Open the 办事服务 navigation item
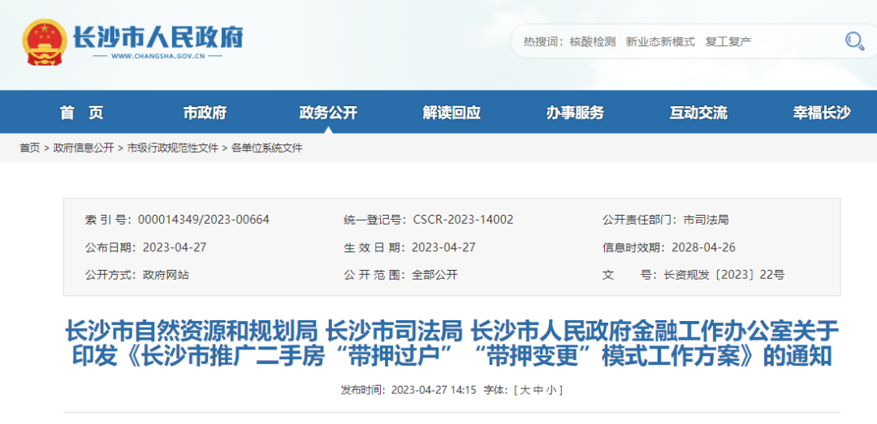Screen dimensions: 877x424 [575, 113]
